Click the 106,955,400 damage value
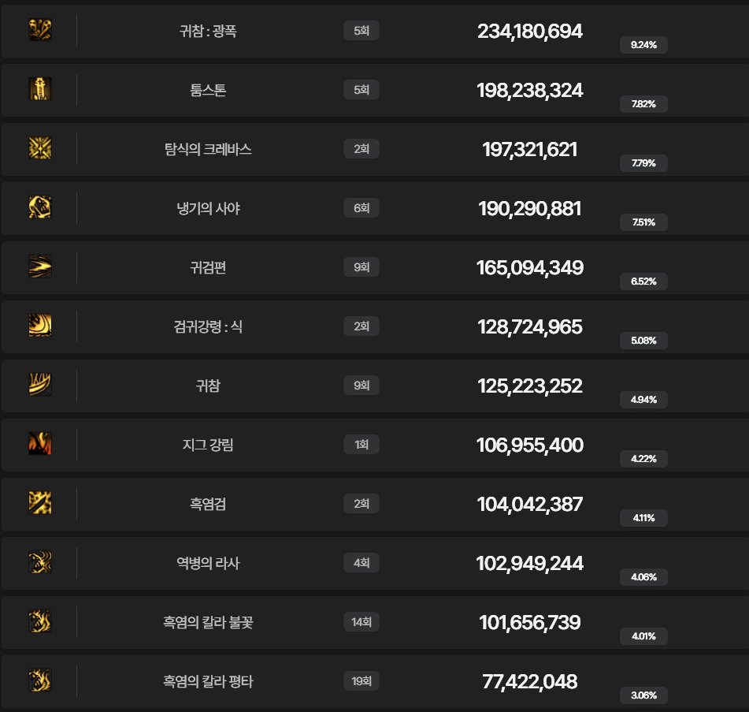 530,445
